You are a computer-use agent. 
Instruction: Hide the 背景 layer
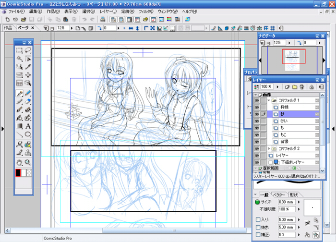pos(256,142)
